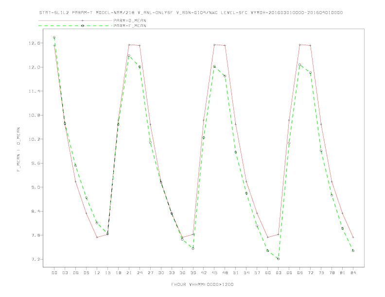
Task: Click x-axis tick label 42
Action: [x=204, y=273]
